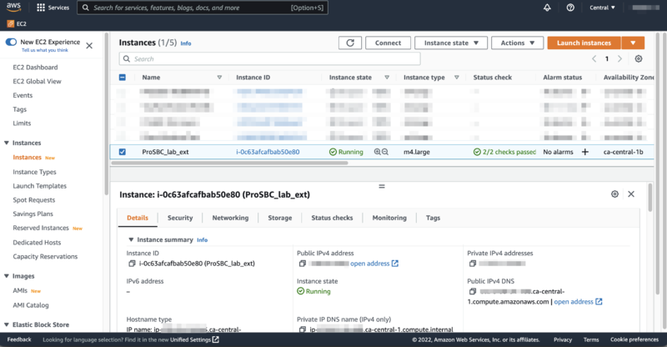Open Launch Templates in sidebar
667x347 pixels.
(x=39, y=186)
